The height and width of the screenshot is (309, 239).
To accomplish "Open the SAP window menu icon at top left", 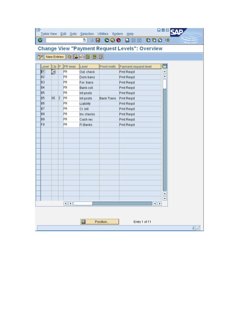I will [x=39, y=30].
